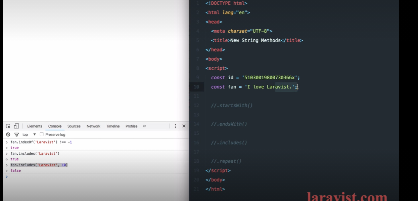Switch to the Profiles tab
The image size is (418, 201).
click(131, 126)
